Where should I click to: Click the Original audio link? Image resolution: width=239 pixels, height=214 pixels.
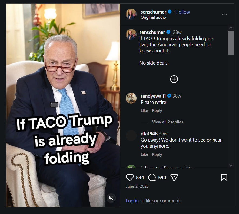(153, 17)
